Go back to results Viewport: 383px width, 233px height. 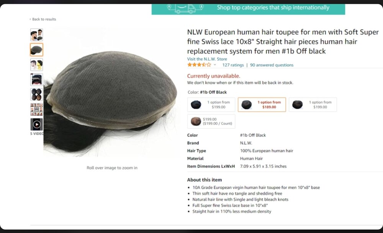point(43,19)
